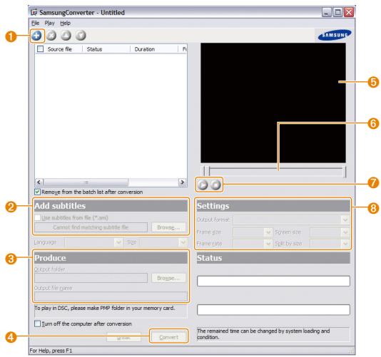This screenshot has width=381, height=357.
Task: Maximize the SamsungConverter window
Action: point(337,12)
